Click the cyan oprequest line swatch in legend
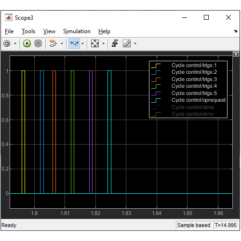The width and height of the screenshot is (241, 241). (156, 100)
